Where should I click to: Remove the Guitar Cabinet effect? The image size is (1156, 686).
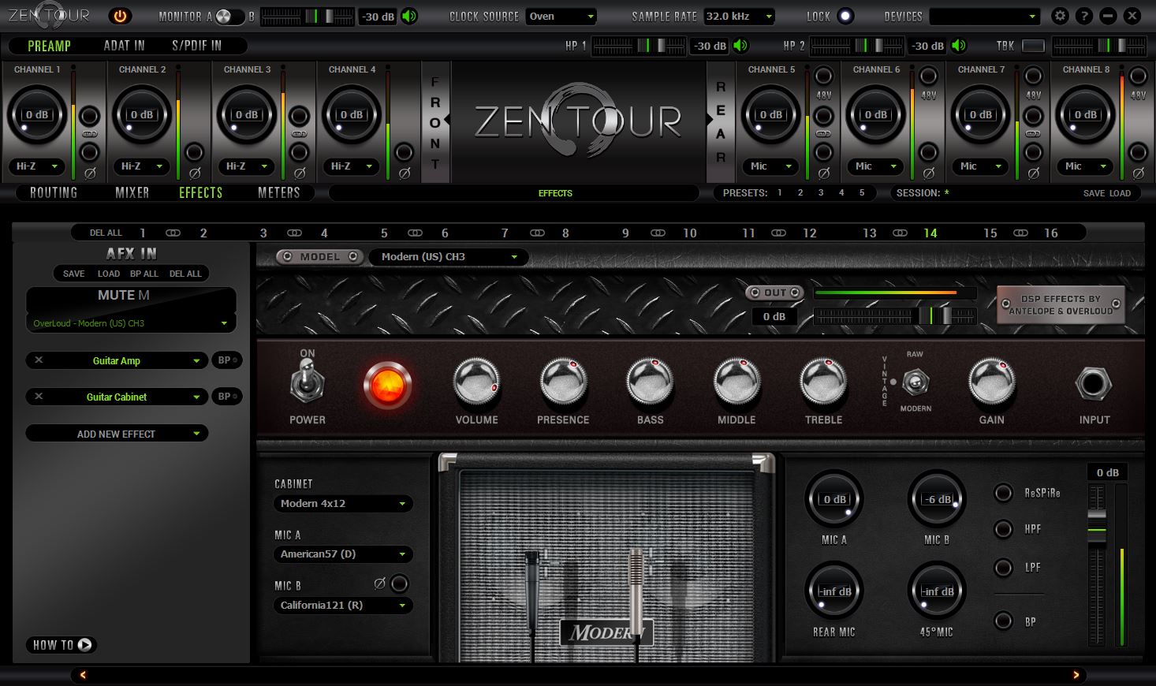[39, 397]
